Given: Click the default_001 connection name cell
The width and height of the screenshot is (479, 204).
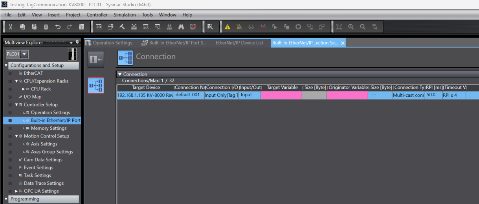Looking at the screenshot, I should pos(189,95).
